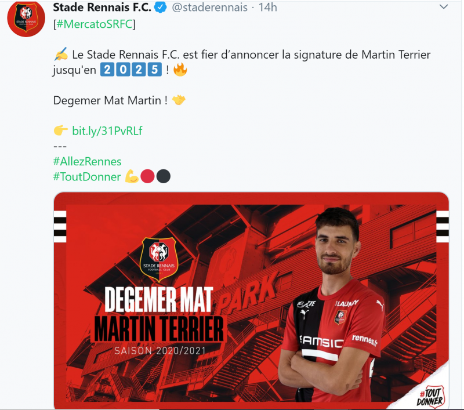464x410 pixels.
Task: Click the fire emoji after 2025
Action: point(180,70)
